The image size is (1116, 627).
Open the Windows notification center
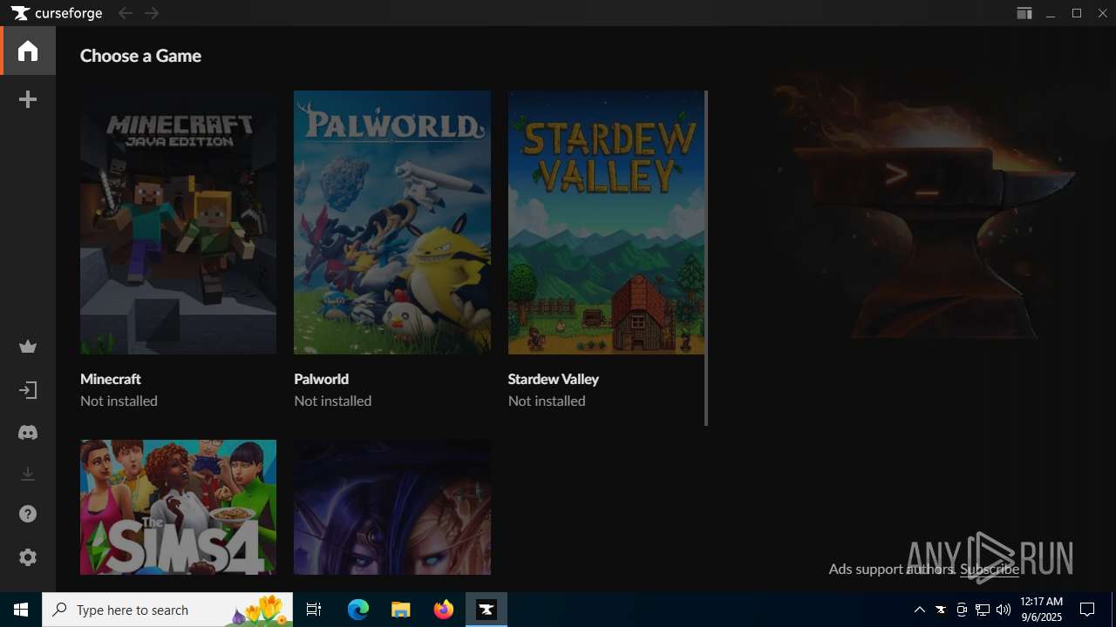pyautogui.click(x=1087, y=610)
